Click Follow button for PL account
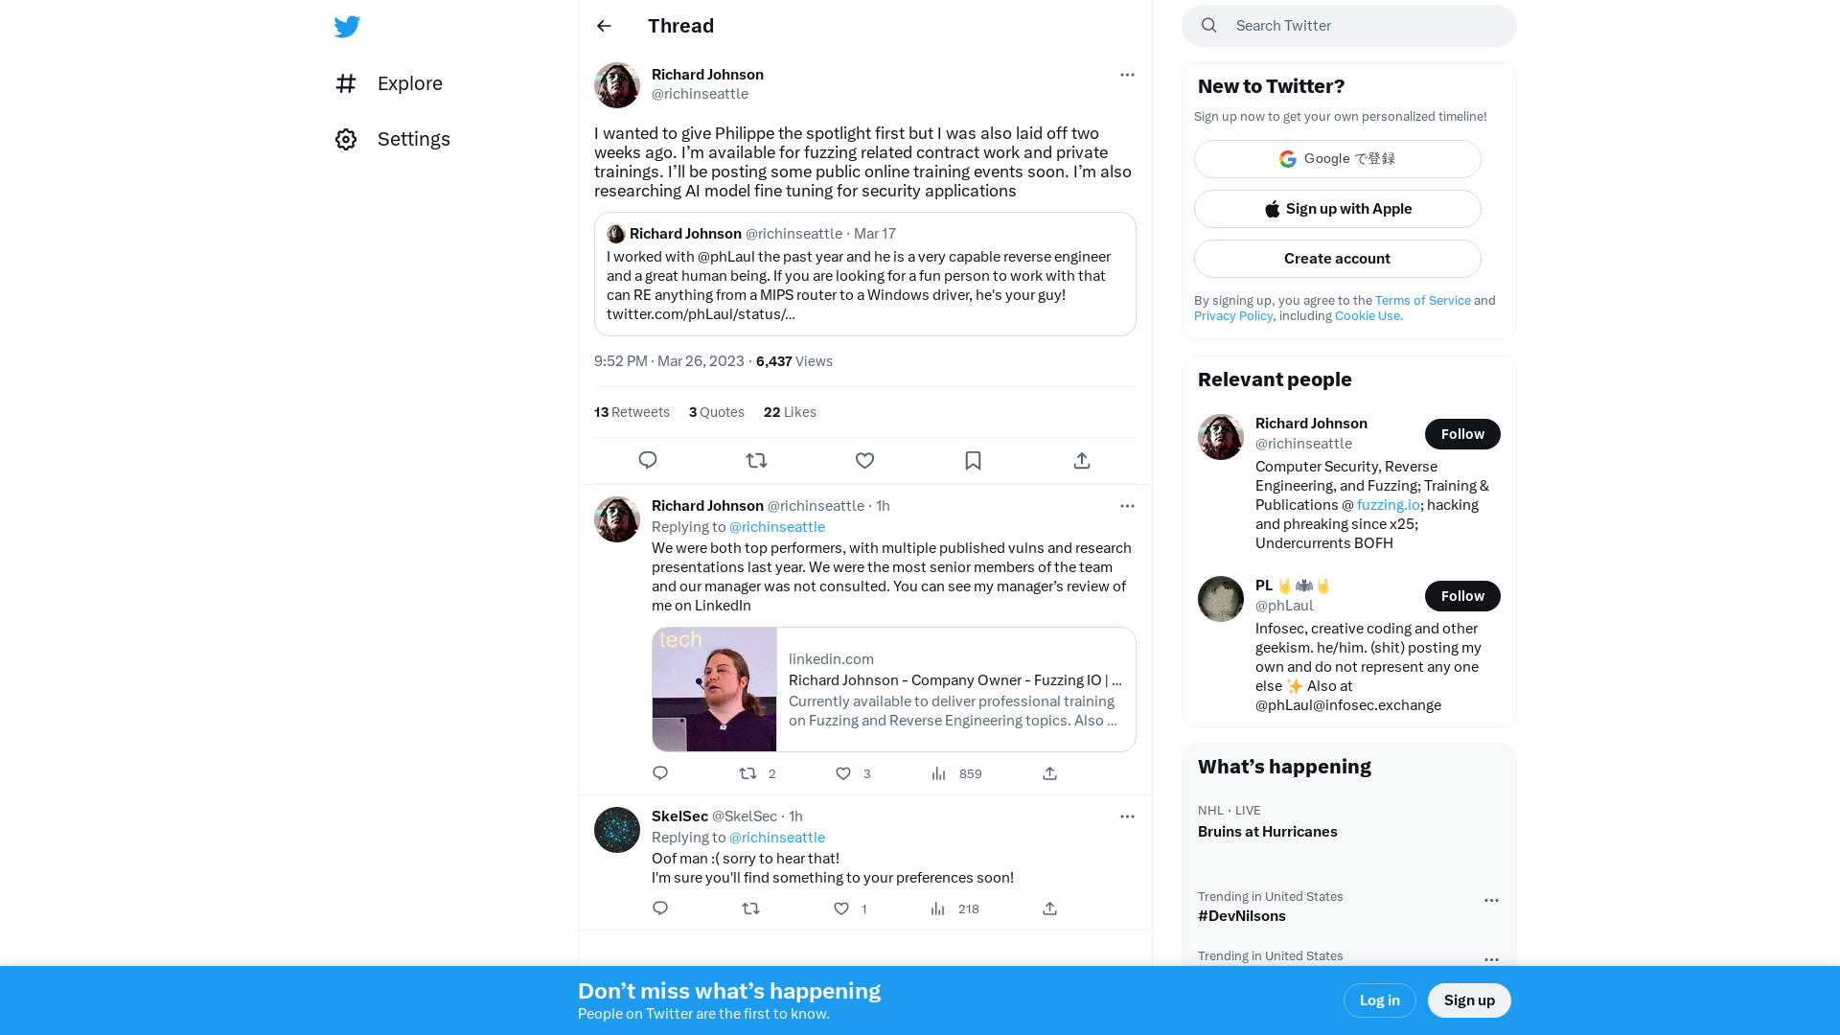 click(x=1460, y=595)
